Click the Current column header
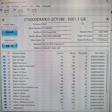 (x=60, y=53)
